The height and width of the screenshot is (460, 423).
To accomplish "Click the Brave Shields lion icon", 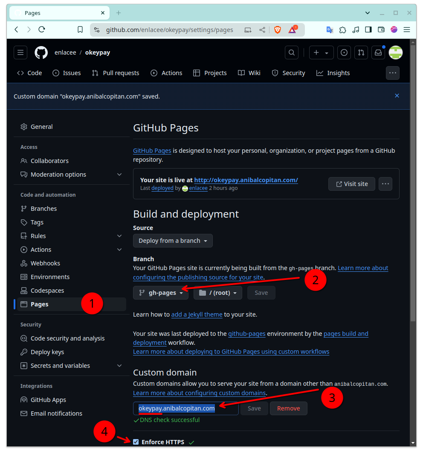I will (277, 29).
